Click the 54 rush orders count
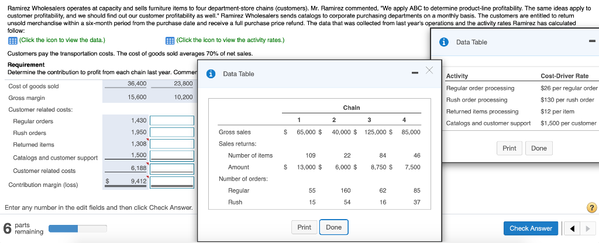599x243 pixels. point(347,202)
